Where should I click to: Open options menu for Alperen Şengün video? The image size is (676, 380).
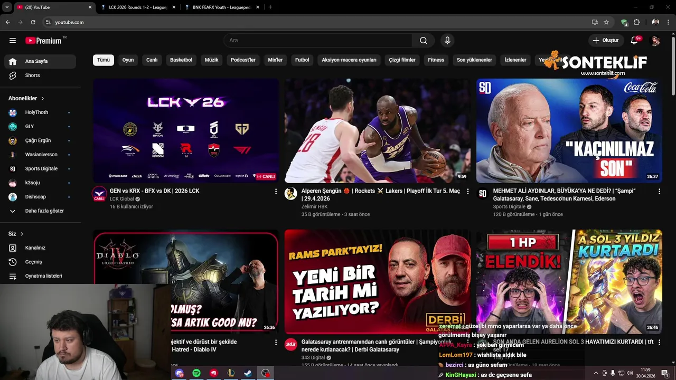click(x=467, y=192)
